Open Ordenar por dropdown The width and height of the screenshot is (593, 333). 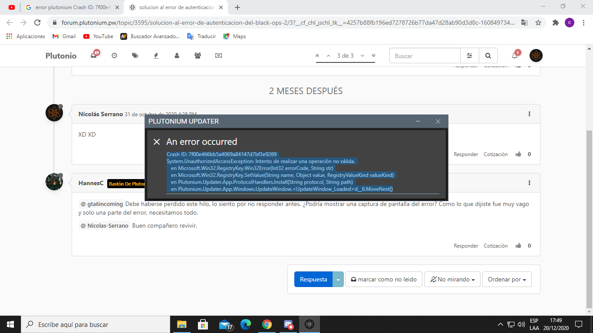[507, 279]
